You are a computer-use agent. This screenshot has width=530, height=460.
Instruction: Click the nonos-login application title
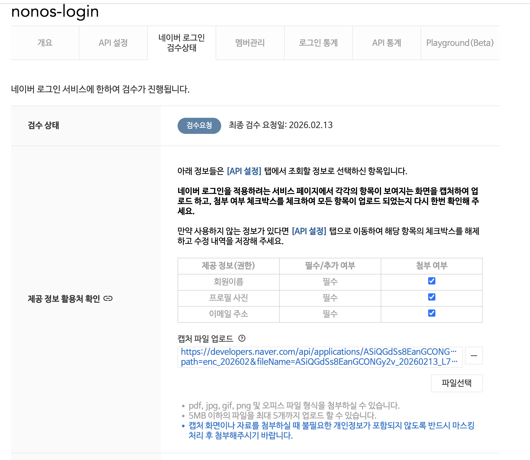tap(55, 12)
